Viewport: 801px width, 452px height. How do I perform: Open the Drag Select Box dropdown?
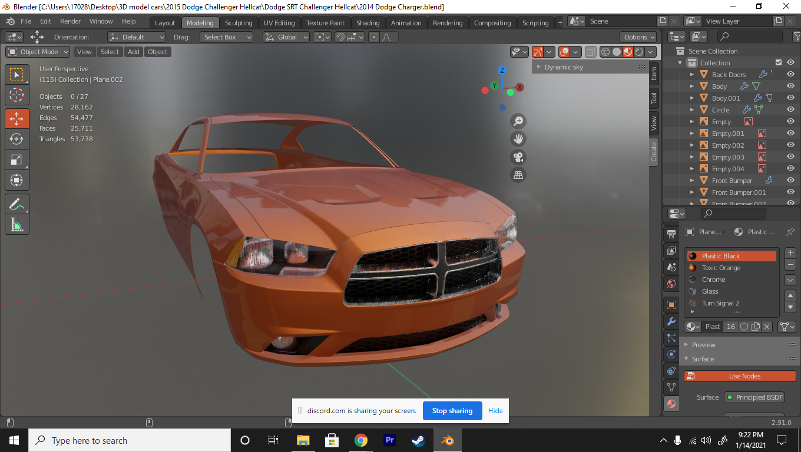coord(226,37)
